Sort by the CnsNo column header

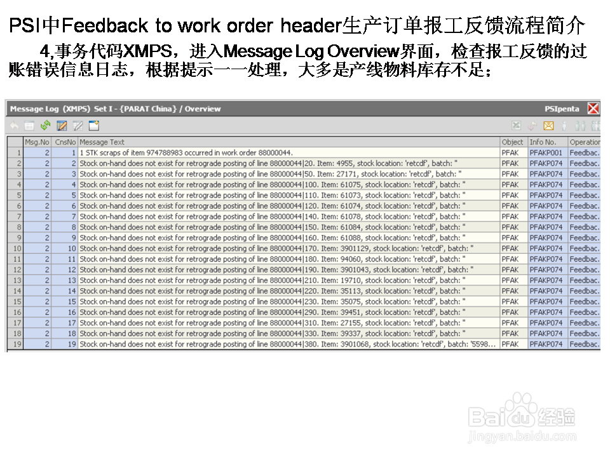(x=65, y=142)
